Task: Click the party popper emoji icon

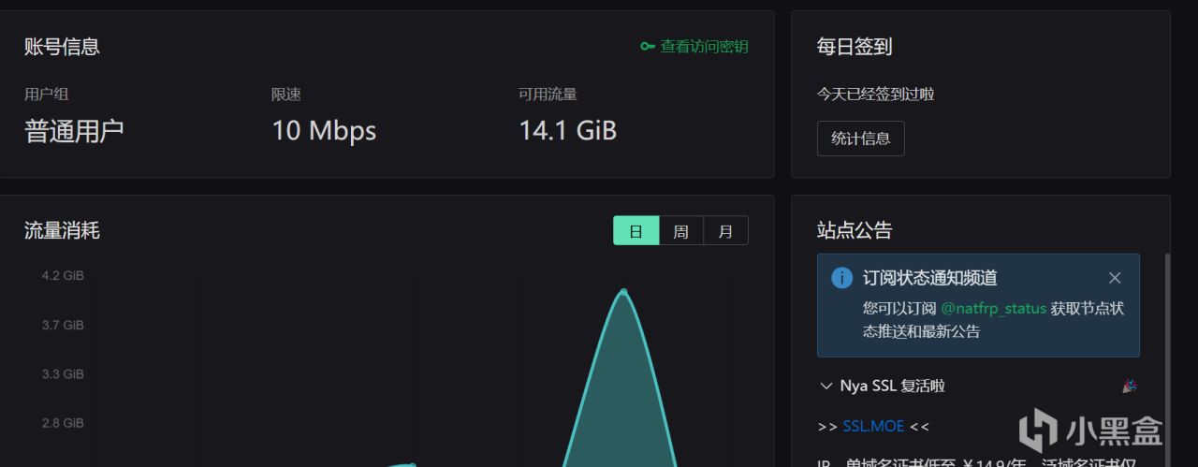Action: pos(1130,386)
